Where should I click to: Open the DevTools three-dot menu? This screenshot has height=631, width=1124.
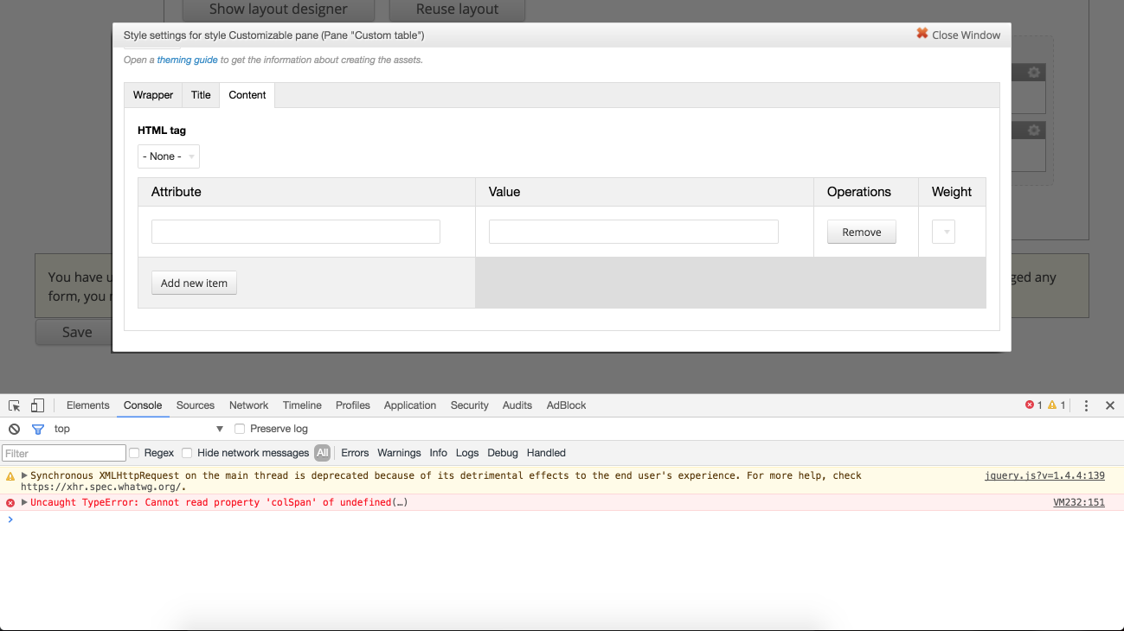(1086, 405)
